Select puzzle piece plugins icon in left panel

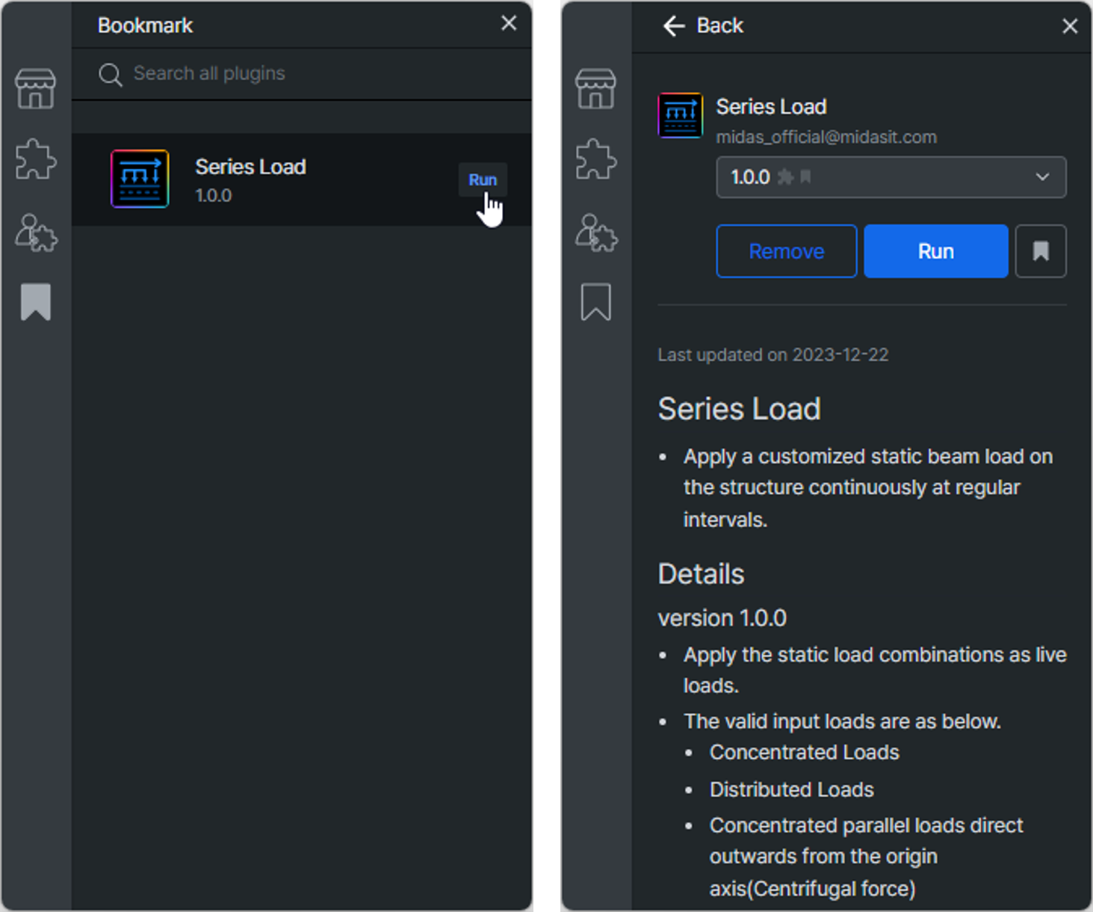35,159
